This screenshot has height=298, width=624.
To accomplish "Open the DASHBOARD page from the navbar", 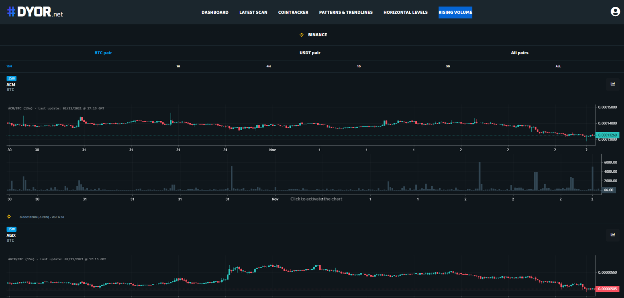I will (215, 12).
